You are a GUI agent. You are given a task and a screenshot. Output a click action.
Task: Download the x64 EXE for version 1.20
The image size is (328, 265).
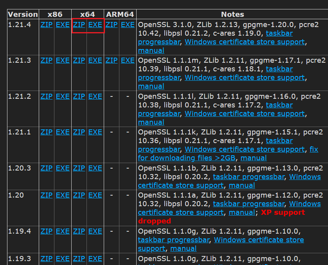95,195
